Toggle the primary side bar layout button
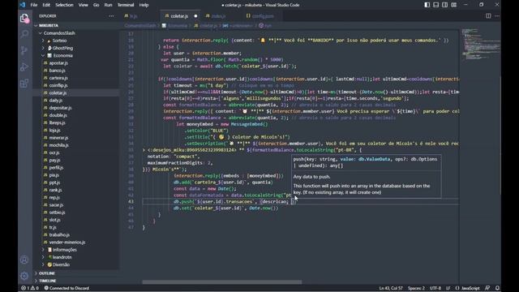This screenshot has height=292, width=519. point(427,5)
